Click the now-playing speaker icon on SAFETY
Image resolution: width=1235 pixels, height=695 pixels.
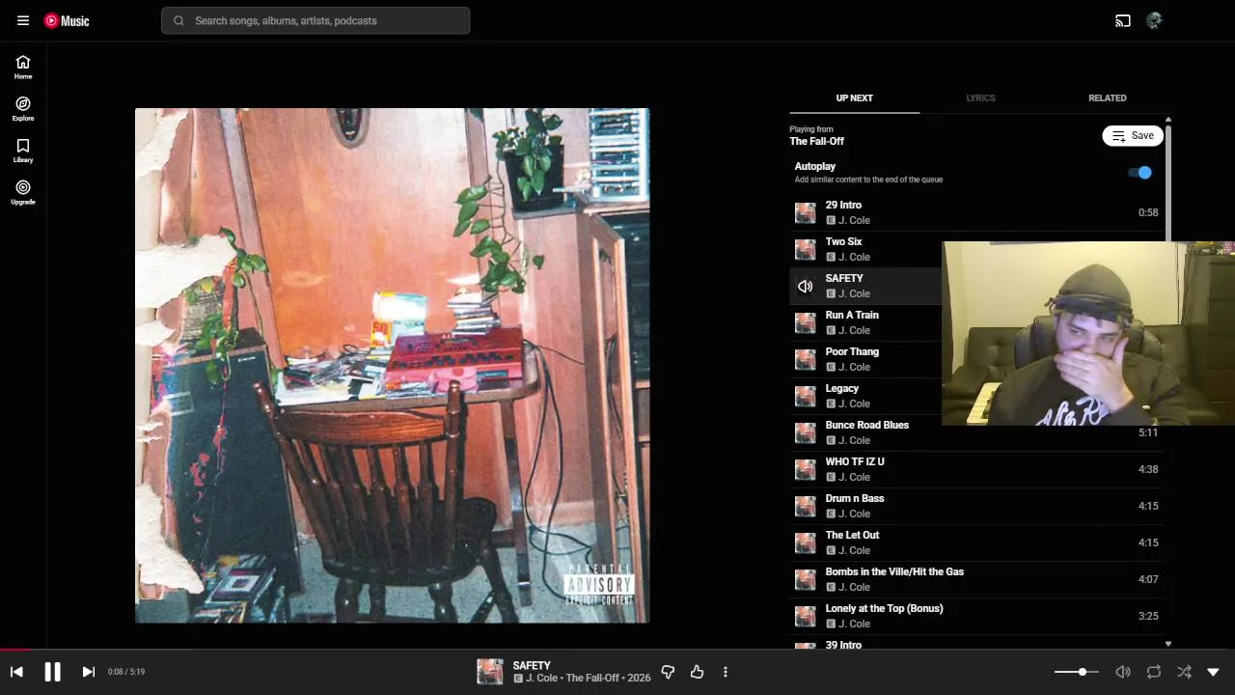coord(805,287)
